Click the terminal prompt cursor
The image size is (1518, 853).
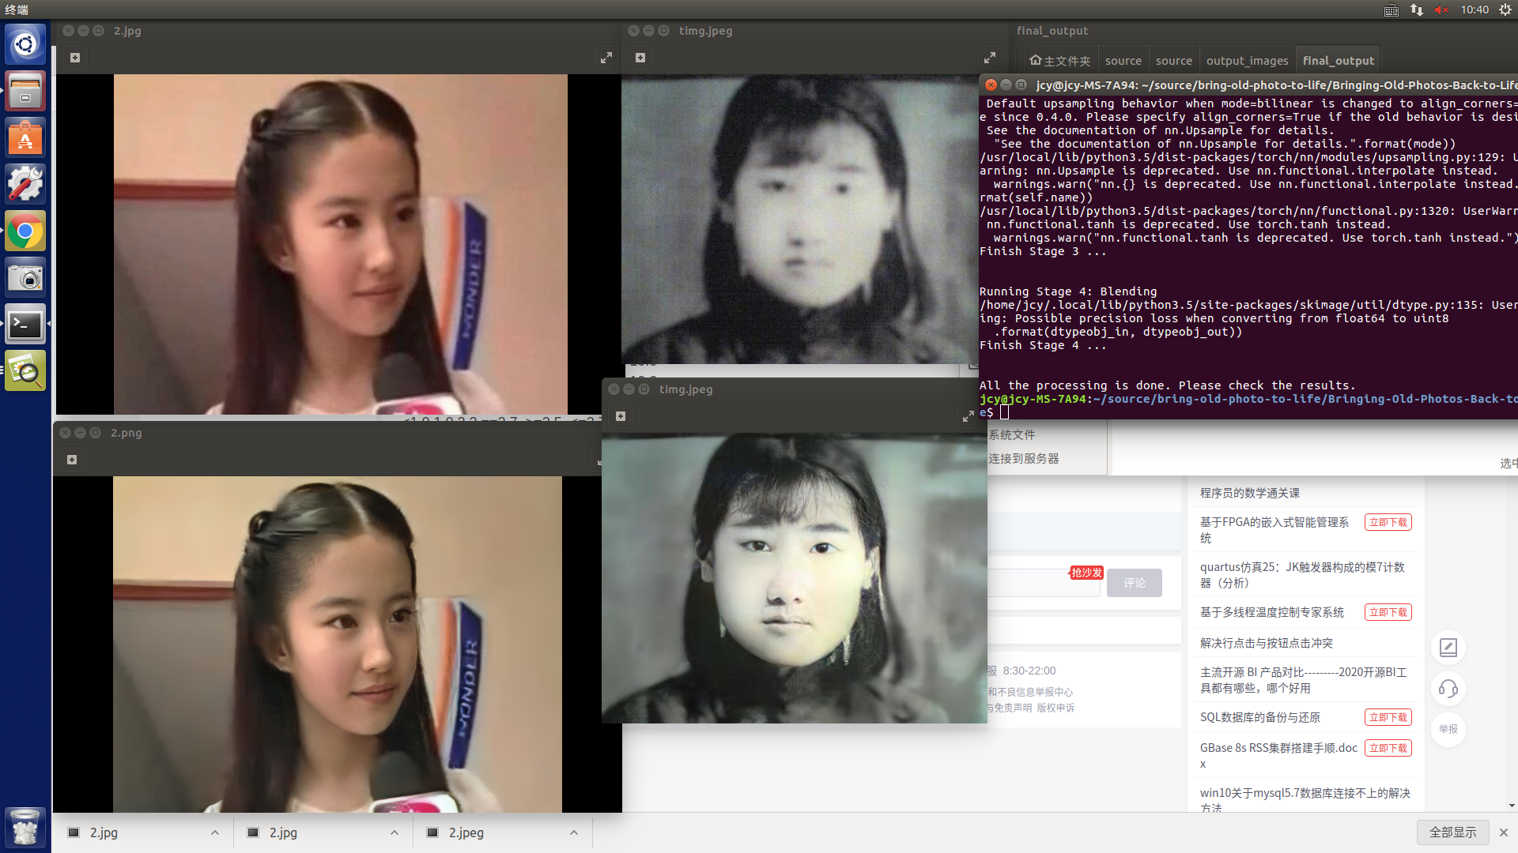tap(1004, 412)
